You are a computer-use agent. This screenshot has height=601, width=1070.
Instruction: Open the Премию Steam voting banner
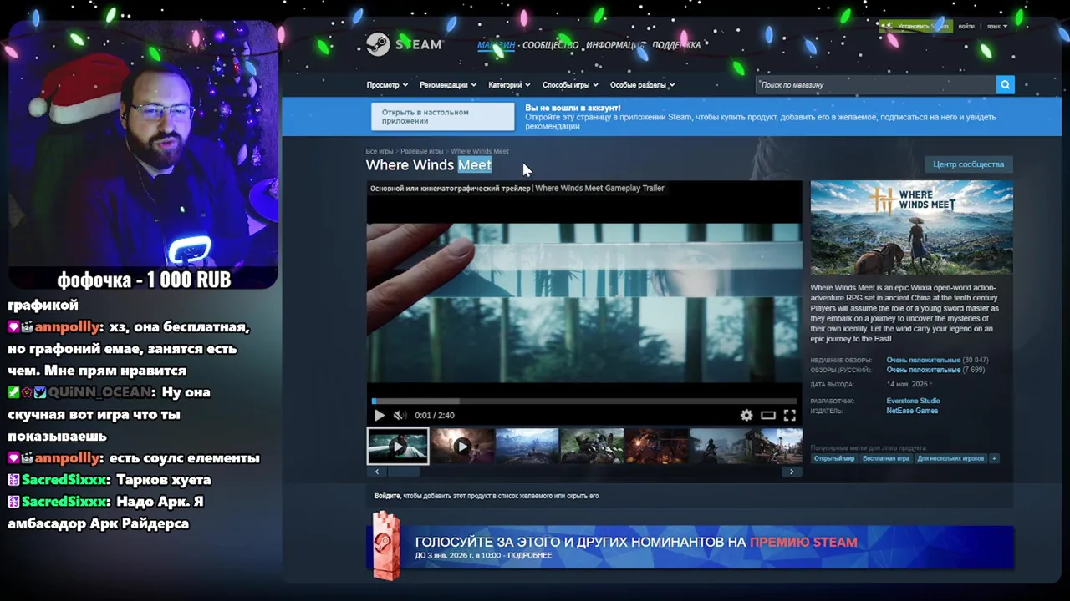(690, 547)
